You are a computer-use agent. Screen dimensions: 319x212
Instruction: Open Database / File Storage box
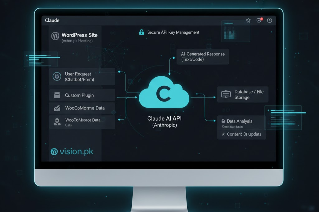pyautogui.click(x=243, y=94)
